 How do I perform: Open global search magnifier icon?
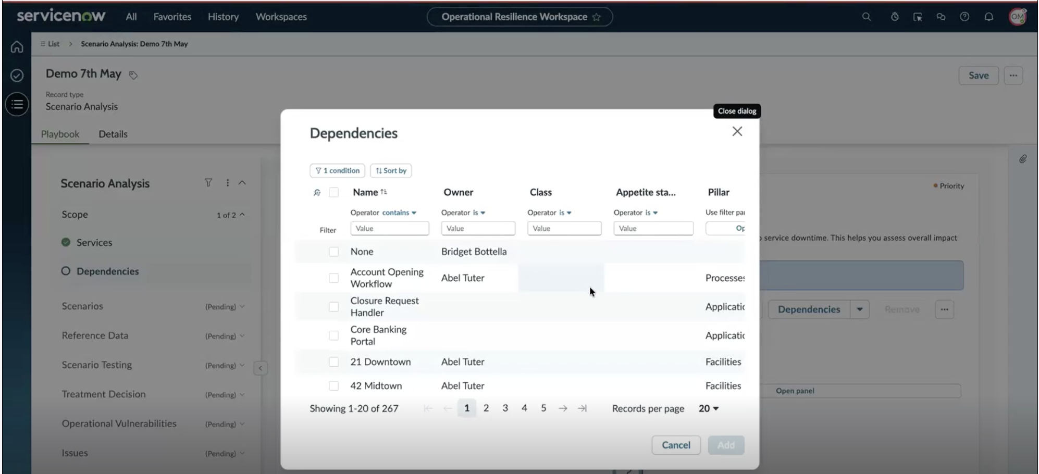[867, 17]
